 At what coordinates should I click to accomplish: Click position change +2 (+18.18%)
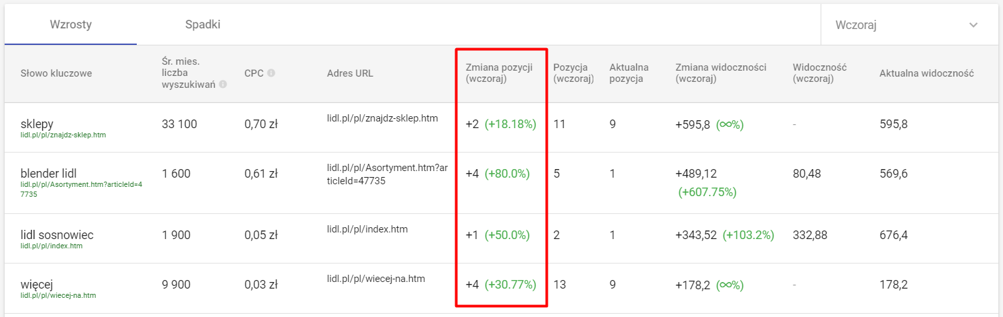(501, 124)
